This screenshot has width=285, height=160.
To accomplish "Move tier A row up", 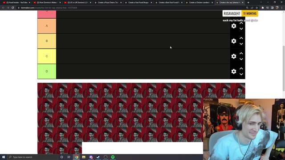I will [x=241, y=23].
